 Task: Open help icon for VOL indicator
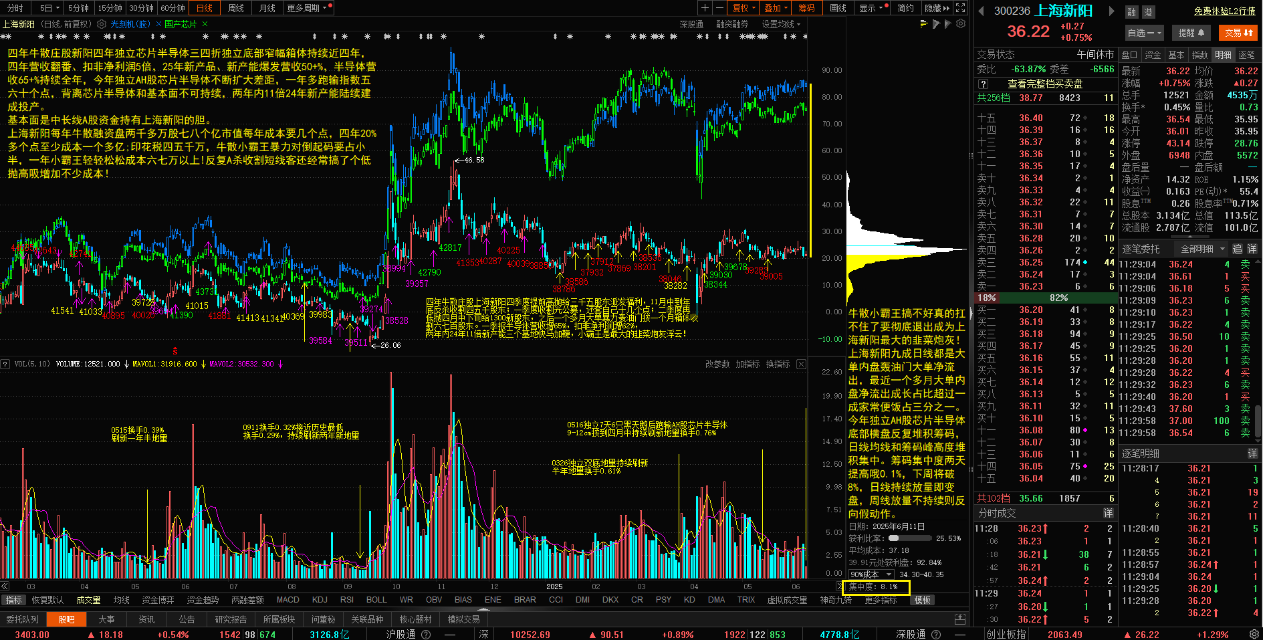point(5,364)
